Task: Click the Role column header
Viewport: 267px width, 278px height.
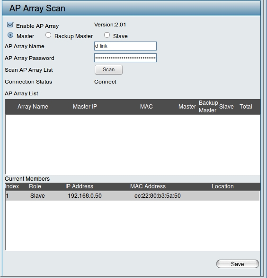Action: (35, 186)
